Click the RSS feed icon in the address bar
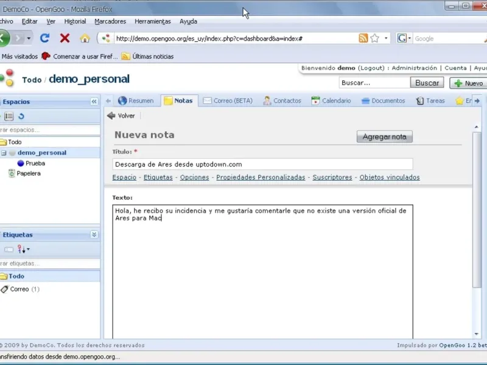The width and height of the screenshot is (487, 365). [x=363, y=38]
